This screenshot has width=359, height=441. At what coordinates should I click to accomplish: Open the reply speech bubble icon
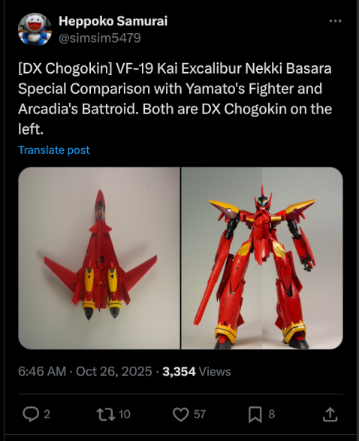pos(31,414)
